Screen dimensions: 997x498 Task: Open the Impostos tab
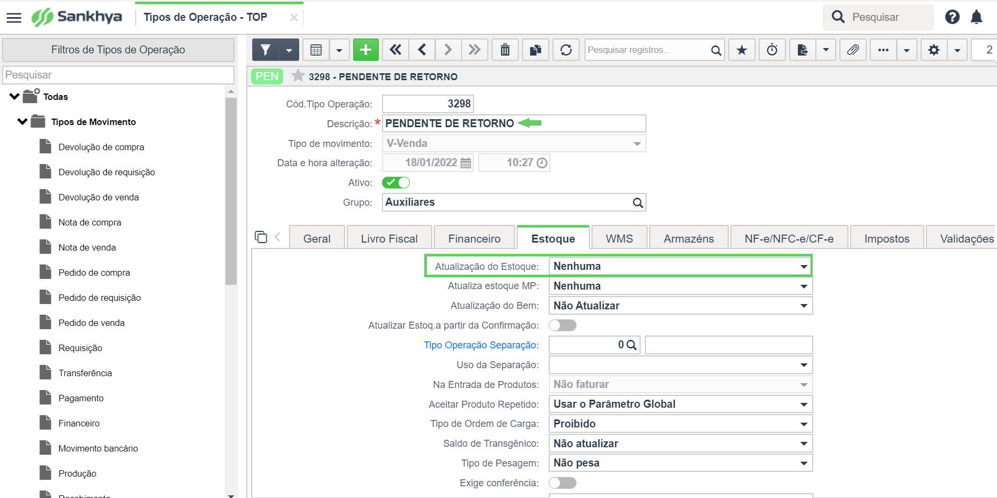[x=887, y=238]
